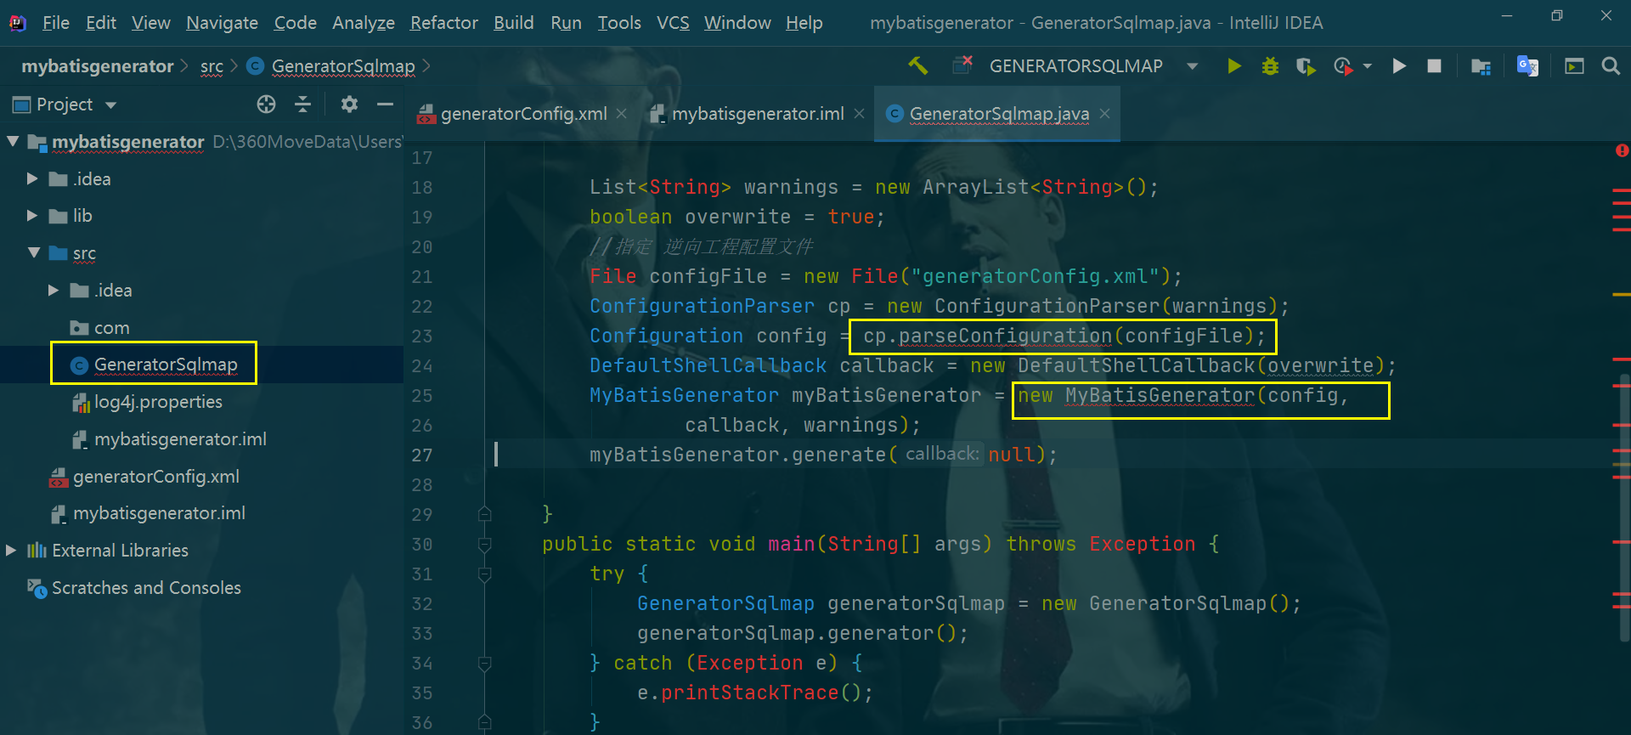Open Search Everywhere magnifier
Screen dimensions: 1631x735
point(1610,65)
